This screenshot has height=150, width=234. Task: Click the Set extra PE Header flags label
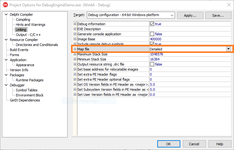click(97, 74)
